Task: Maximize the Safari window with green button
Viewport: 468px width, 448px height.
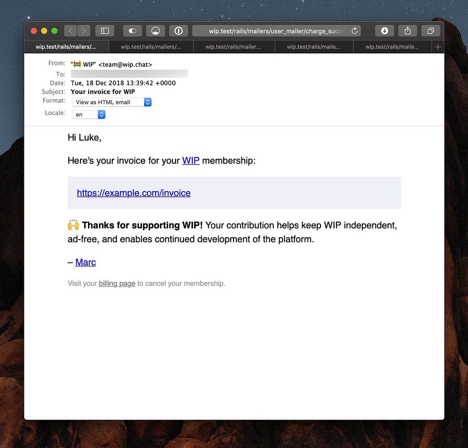Action: [x=54, y=31]
